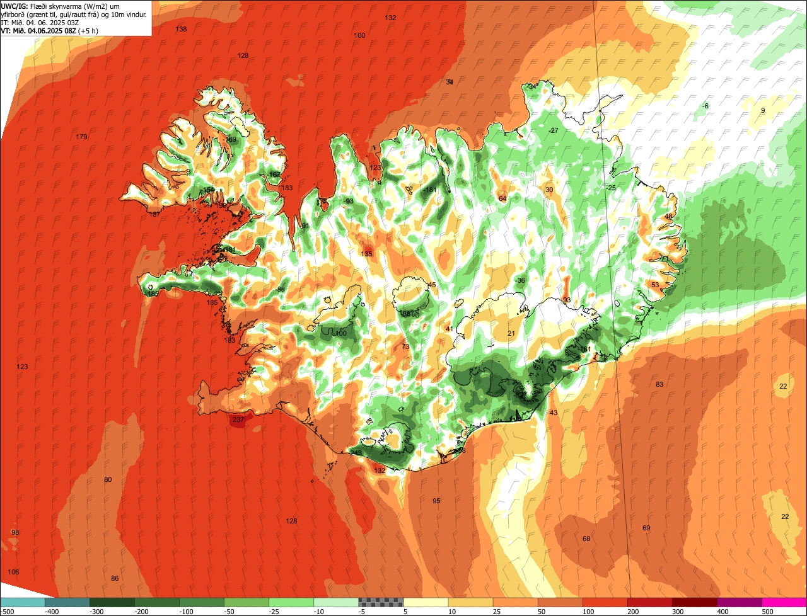Click the heat flux value 9 in the northeast
This screenshot has height=616, width=807.
coord(763,111)
